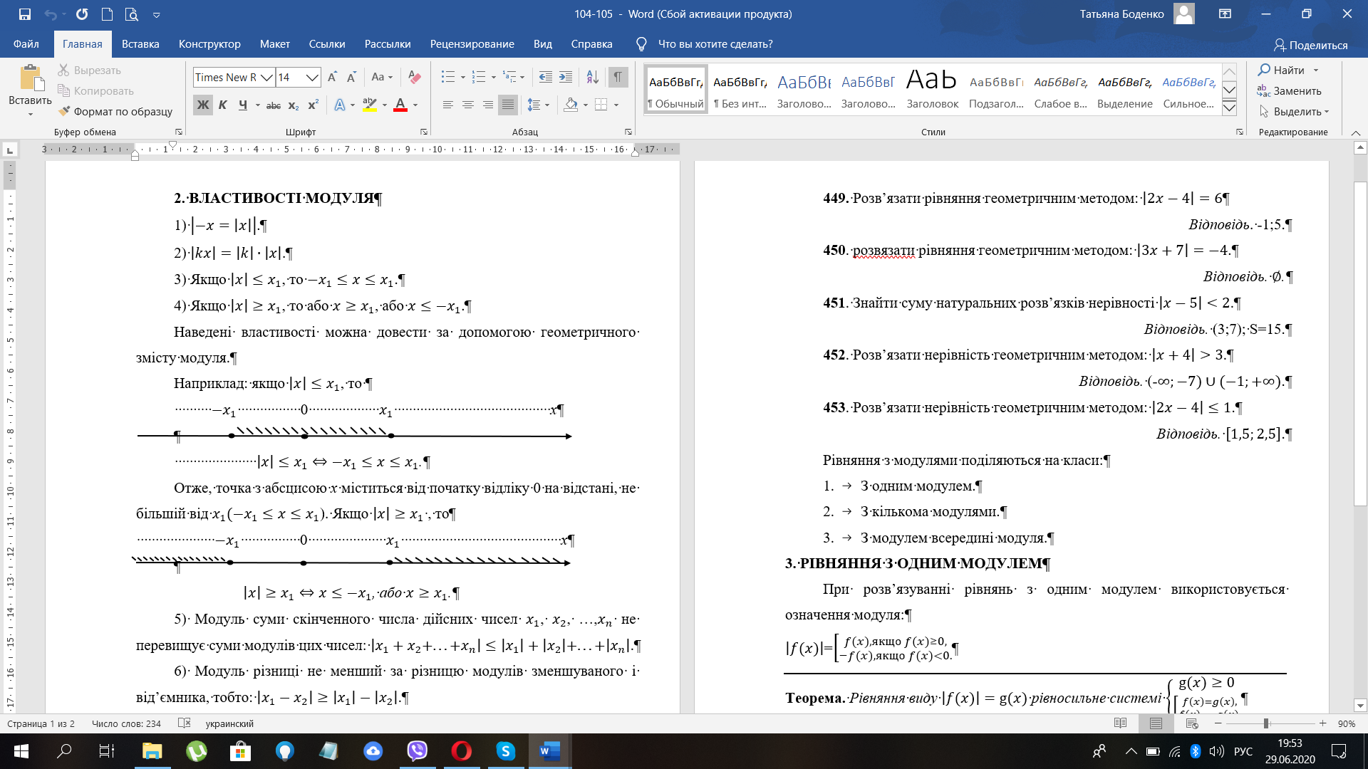This screenshot has width=1368, height=769.
Task: Toggle bold (Ж) formatting
Action: coord(203,105)
